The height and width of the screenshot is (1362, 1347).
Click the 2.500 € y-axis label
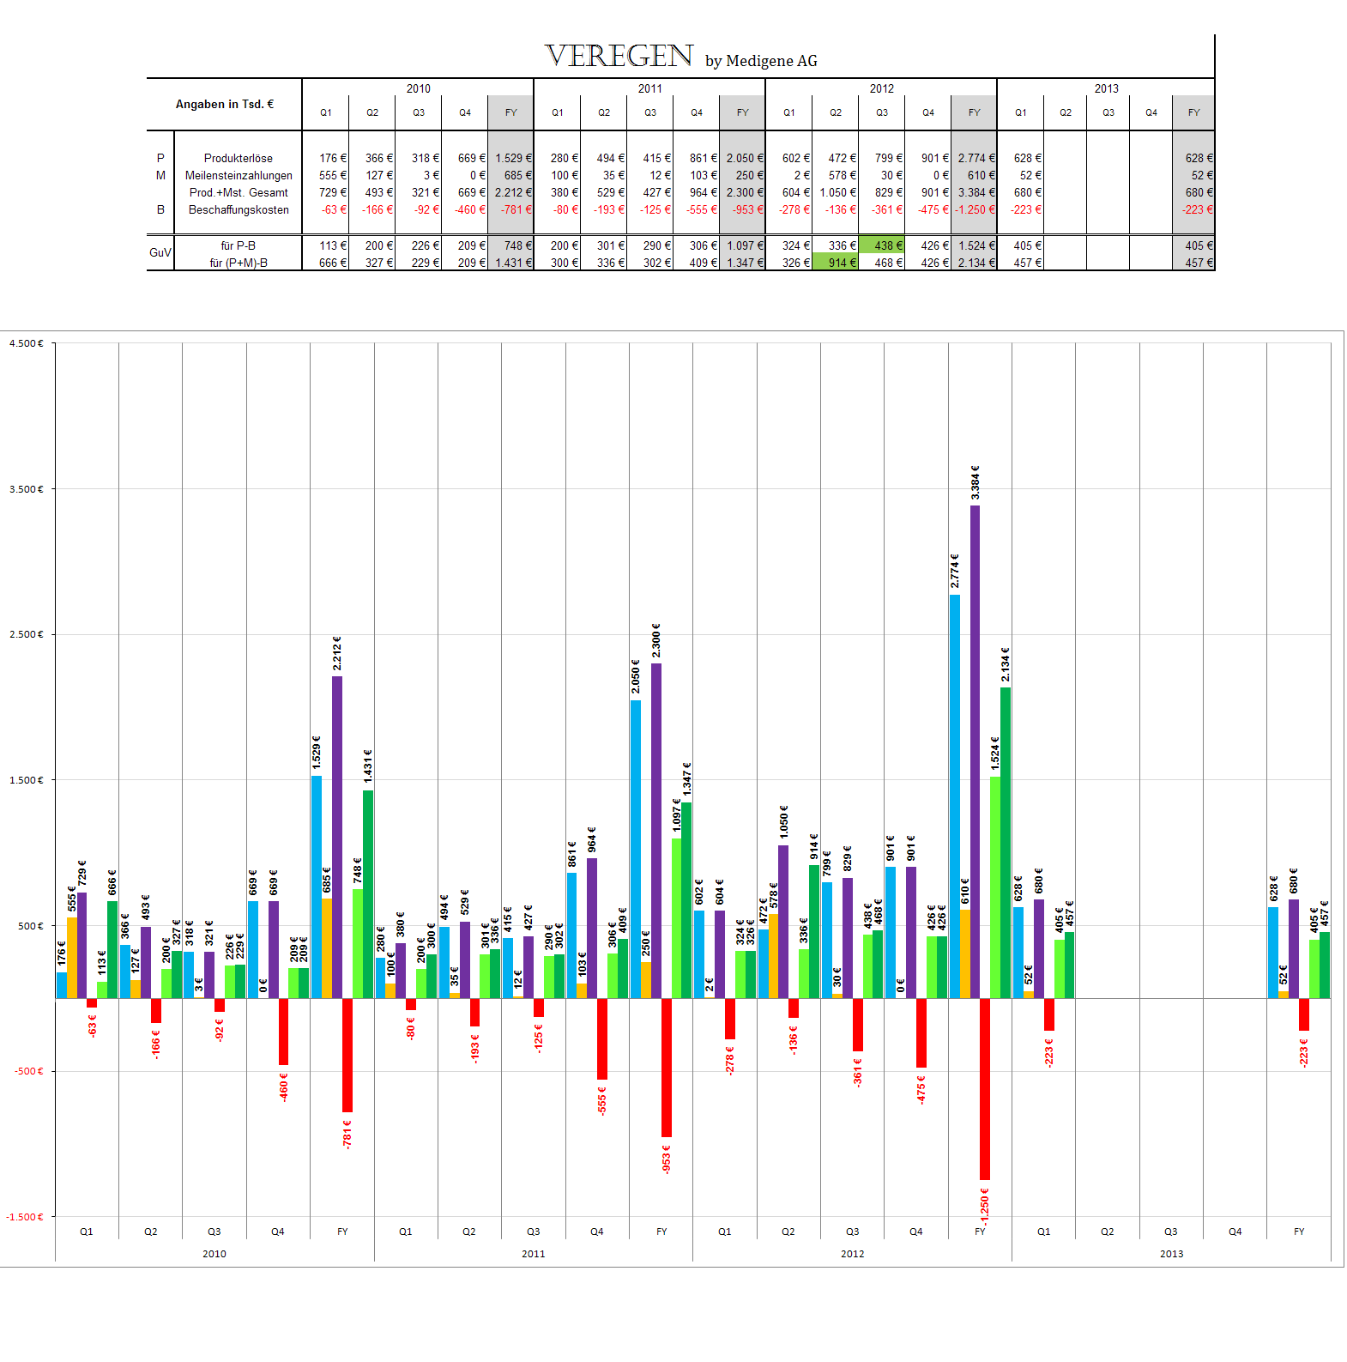[x=26, y=634]
